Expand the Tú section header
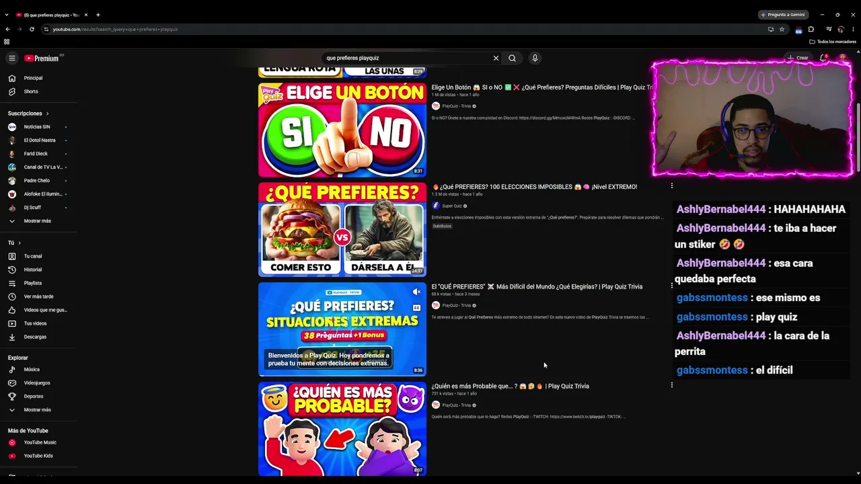The image size is (861, 484). 14,243
